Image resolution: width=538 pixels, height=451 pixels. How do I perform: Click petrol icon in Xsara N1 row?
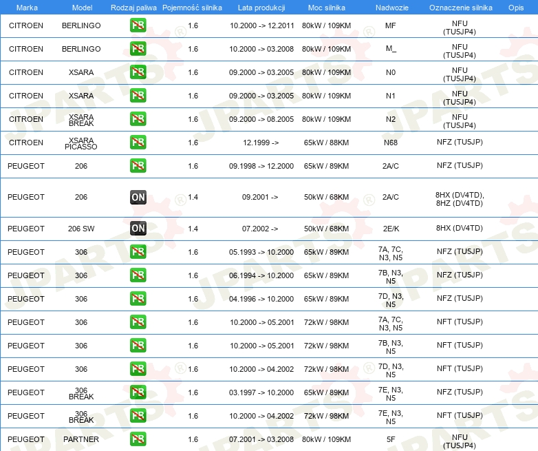[138, 96]
